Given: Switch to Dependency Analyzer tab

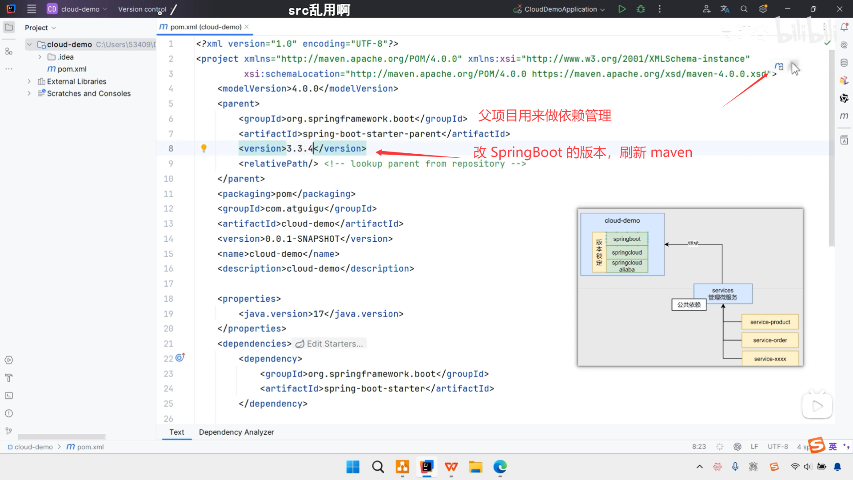Looking at the screenshot, I should tap(236, 432).
